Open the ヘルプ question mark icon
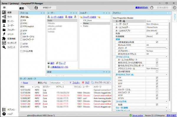 [4, 114]
